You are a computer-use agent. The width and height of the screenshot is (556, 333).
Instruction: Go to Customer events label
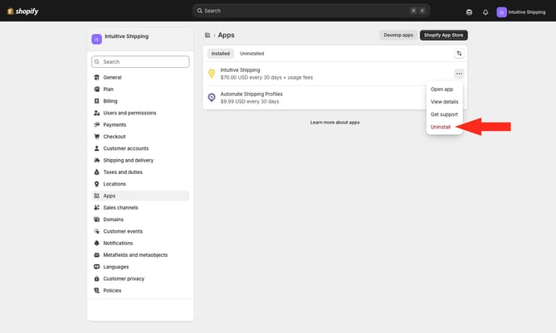pyautogui.click(x=123, y=231)
